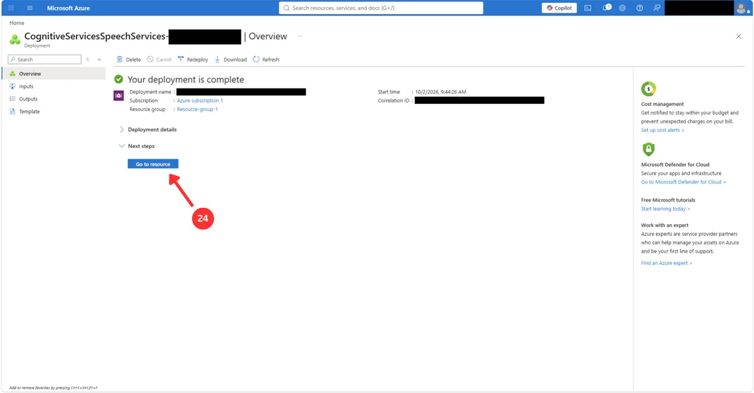This screenshot has width=754, height=393.
Task: Open portal settings gear icon
Action: (622, 8)
